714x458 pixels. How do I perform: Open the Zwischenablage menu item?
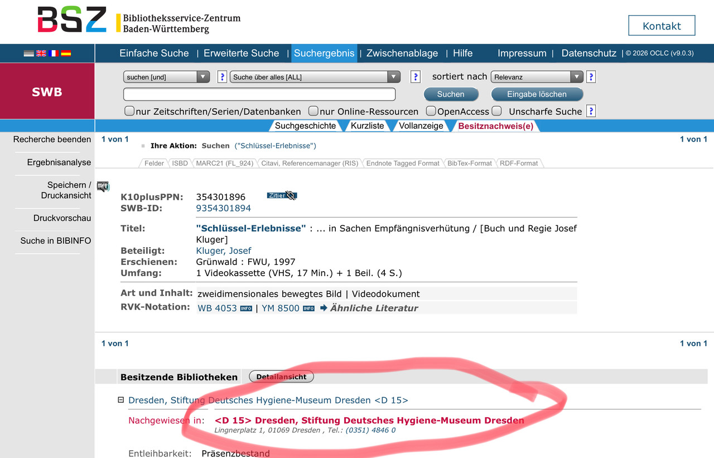pos(402,54)
